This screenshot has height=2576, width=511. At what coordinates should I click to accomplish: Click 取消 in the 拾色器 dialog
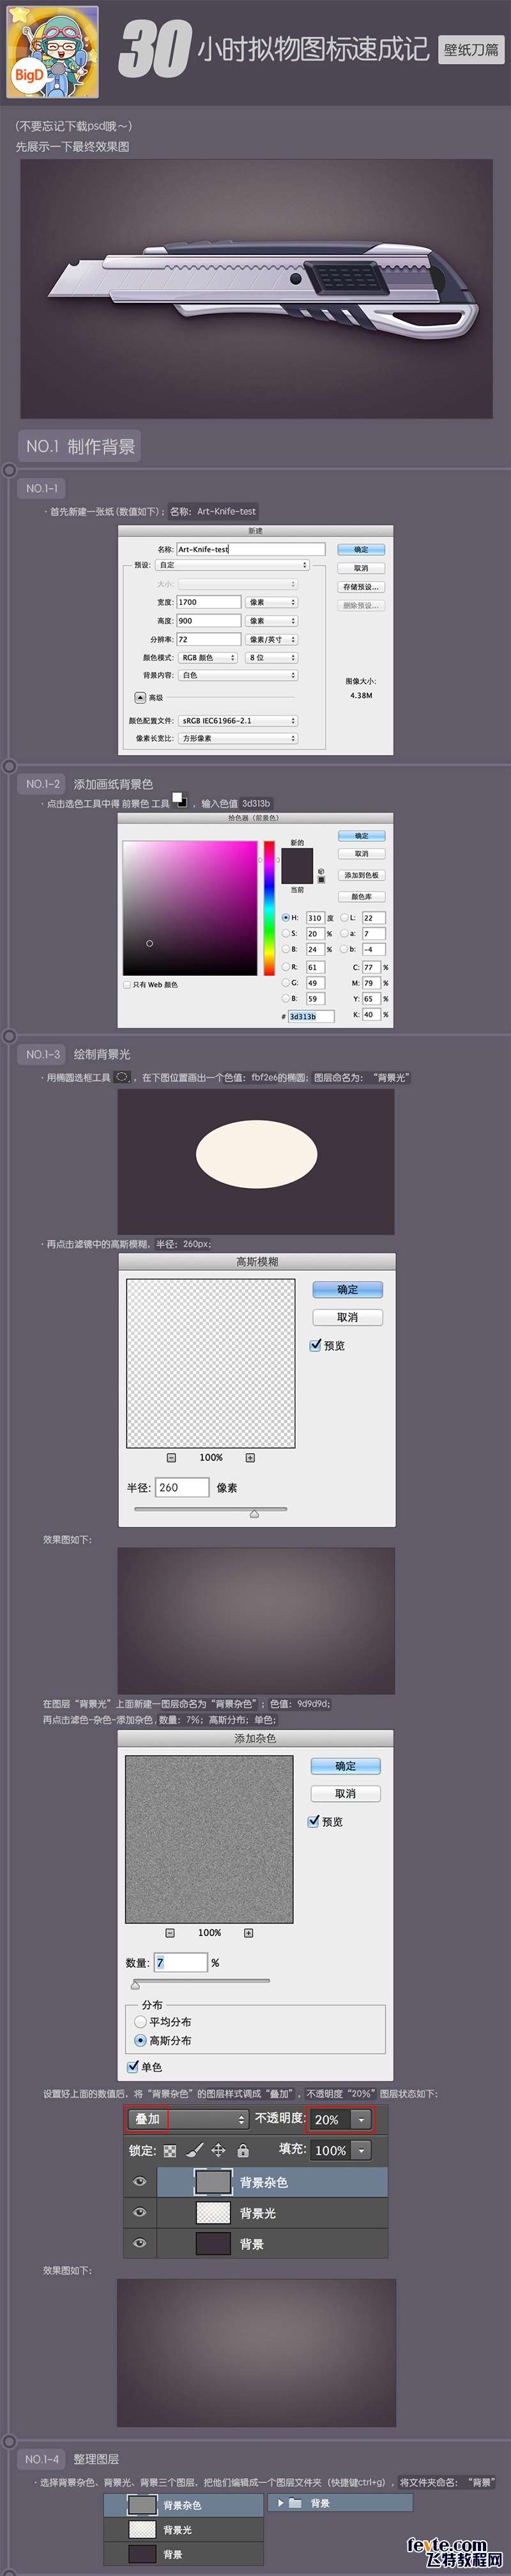click(361, 854)
